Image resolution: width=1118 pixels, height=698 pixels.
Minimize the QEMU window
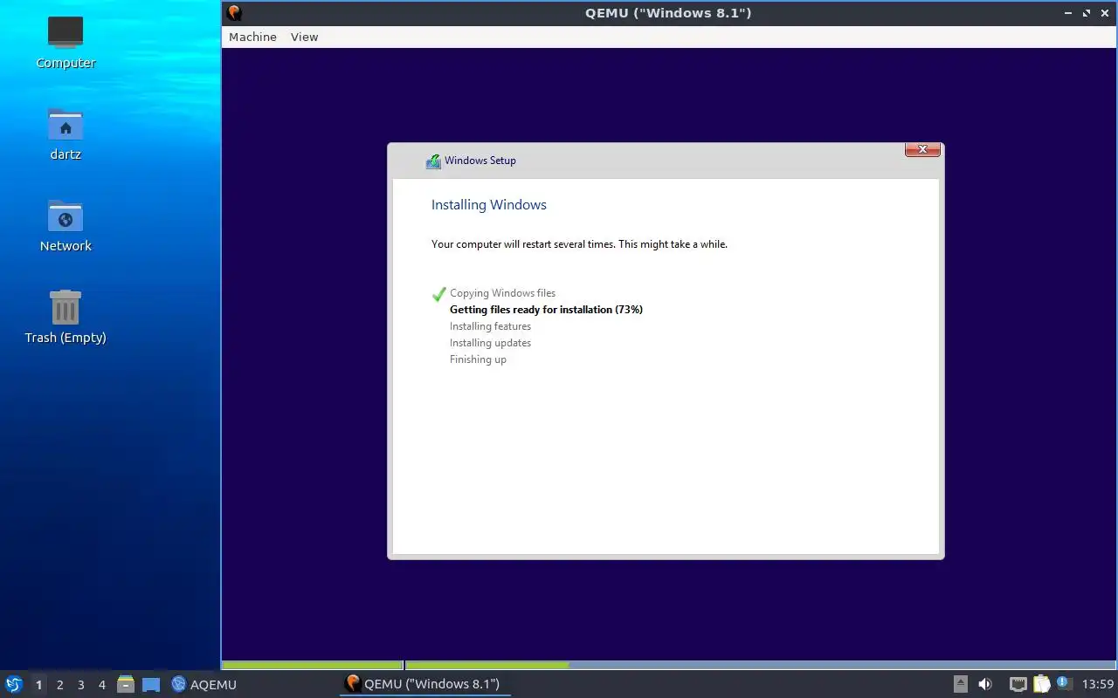coord(1069,13)
